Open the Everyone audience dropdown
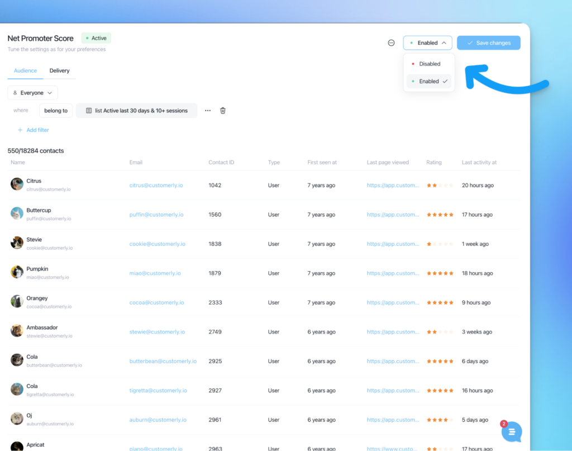Image resolution: width=572 pixels, height=451 pixels. click(x=32, y=93)
